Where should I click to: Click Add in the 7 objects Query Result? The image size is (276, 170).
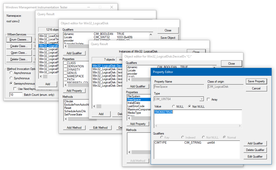[101, 114]
